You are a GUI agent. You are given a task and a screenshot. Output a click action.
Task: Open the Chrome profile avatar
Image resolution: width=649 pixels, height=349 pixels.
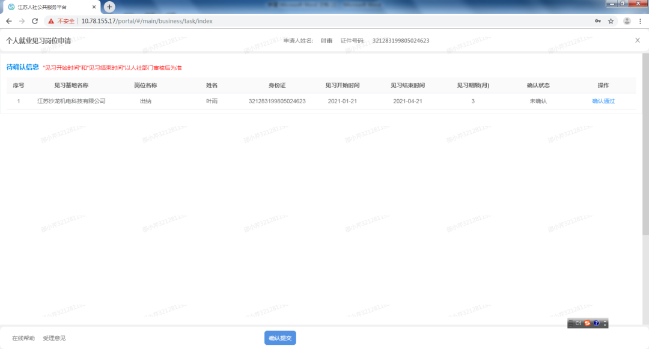click(x=627, y=21)
